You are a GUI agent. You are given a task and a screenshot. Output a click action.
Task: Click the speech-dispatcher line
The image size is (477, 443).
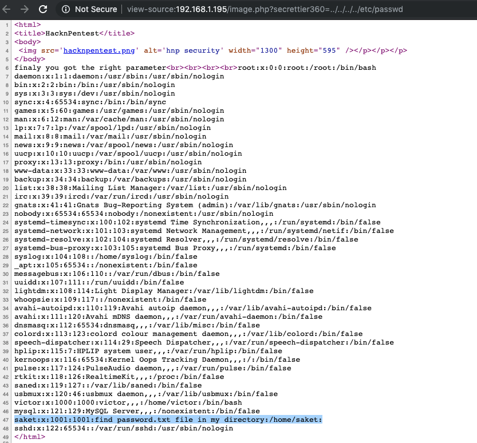(x=204, y=342)
